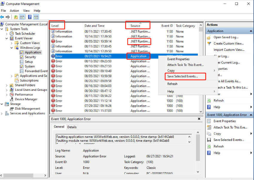The width and height of the screenshot is (254, 180).
Task: Click the Forward navigation arrow in the toolbar
Action: (8, 17)
